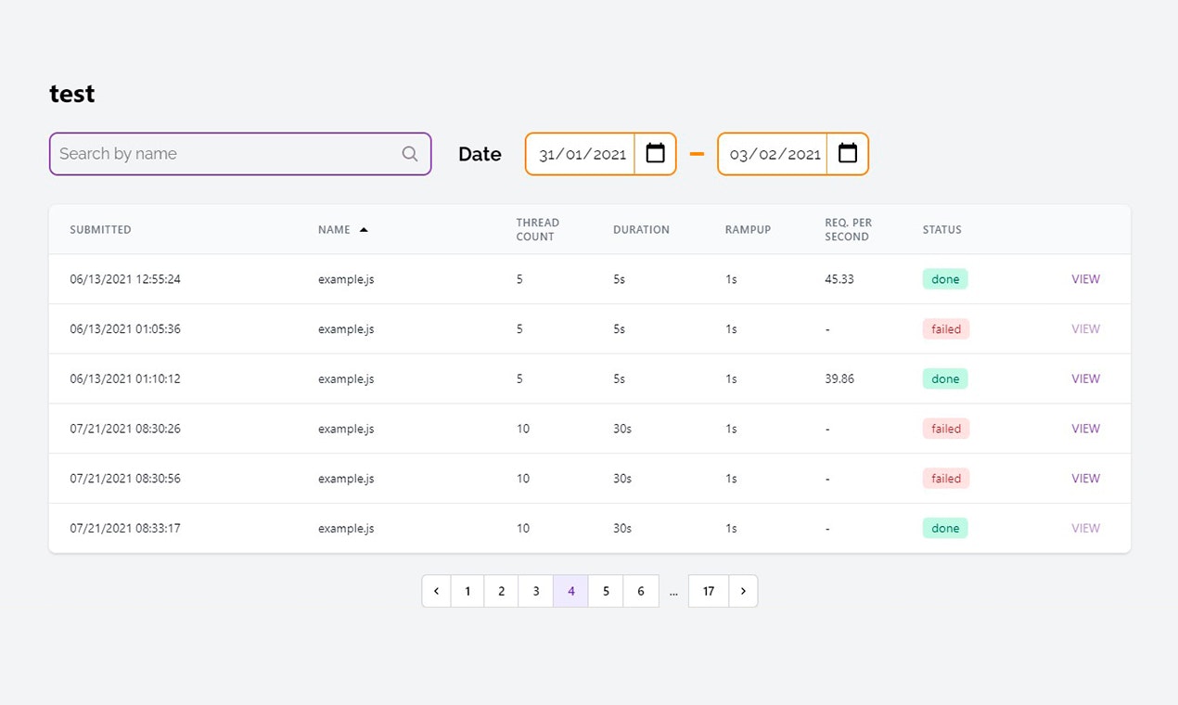View the 06/13/2021 01:05:36 test run

pyautogui.click(x=1085, y=329)
